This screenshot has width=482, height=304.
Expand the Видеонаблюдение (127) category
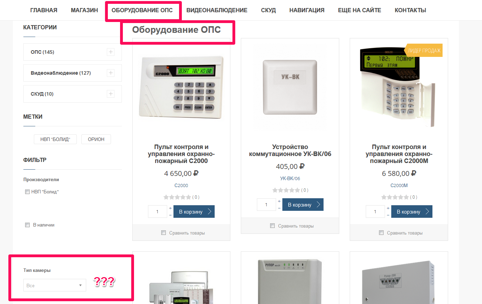111,73
